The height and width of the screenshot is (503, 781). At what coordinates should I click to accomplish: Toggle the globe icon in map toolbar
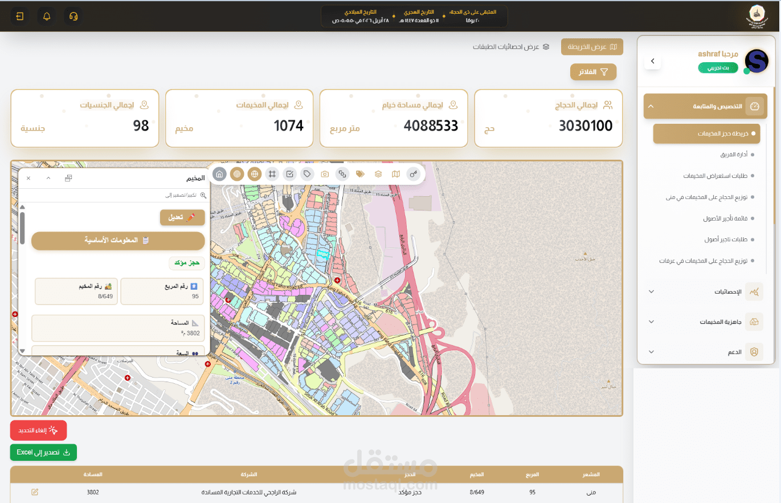click(x=255, y=174)
